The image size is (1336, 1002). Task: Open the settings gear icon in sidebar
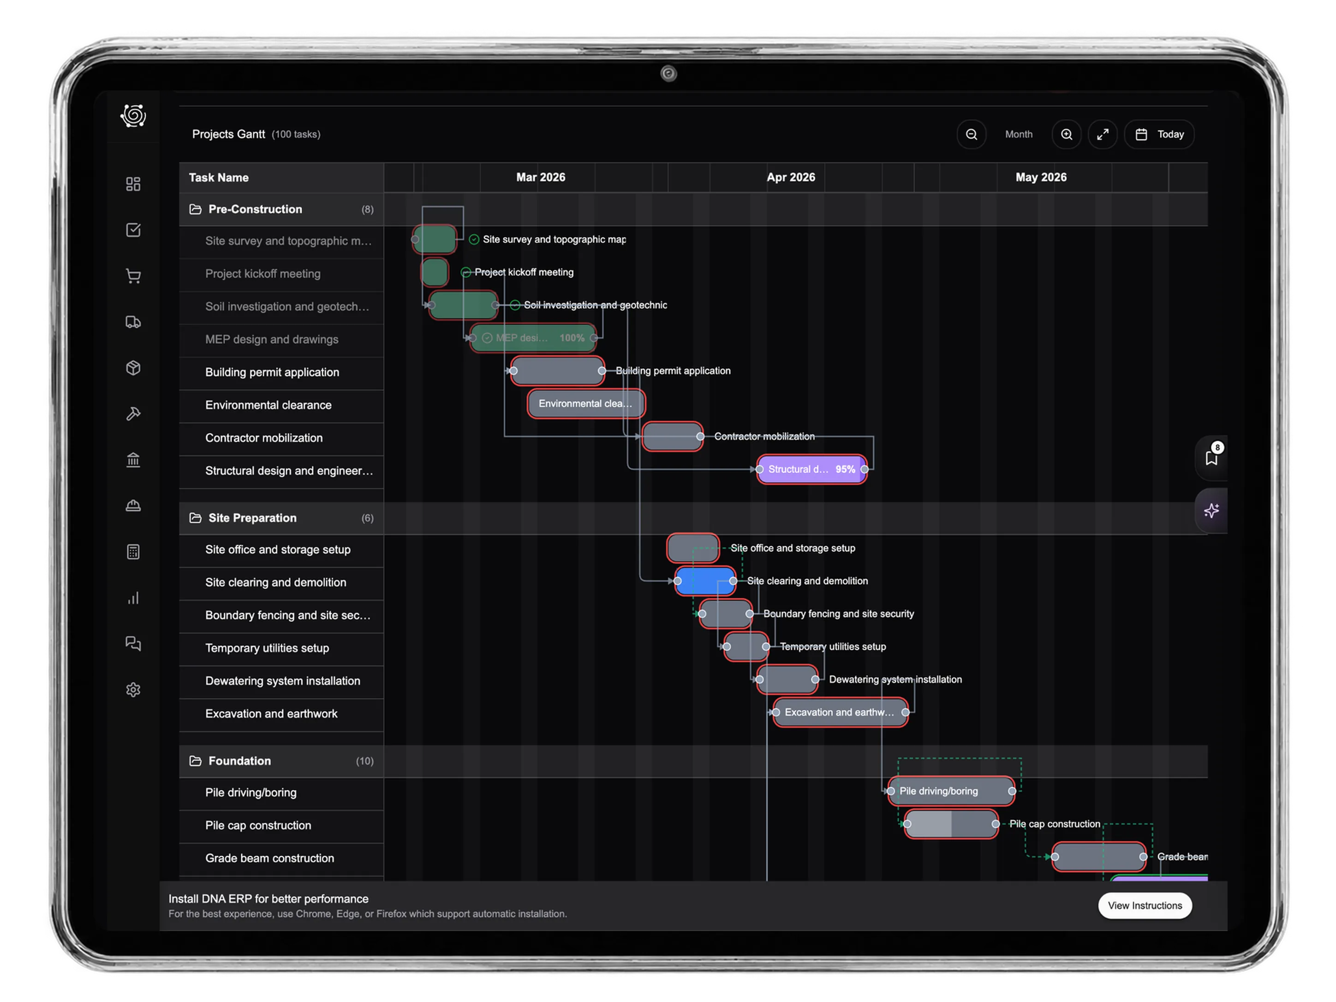(x=133, y=690)
